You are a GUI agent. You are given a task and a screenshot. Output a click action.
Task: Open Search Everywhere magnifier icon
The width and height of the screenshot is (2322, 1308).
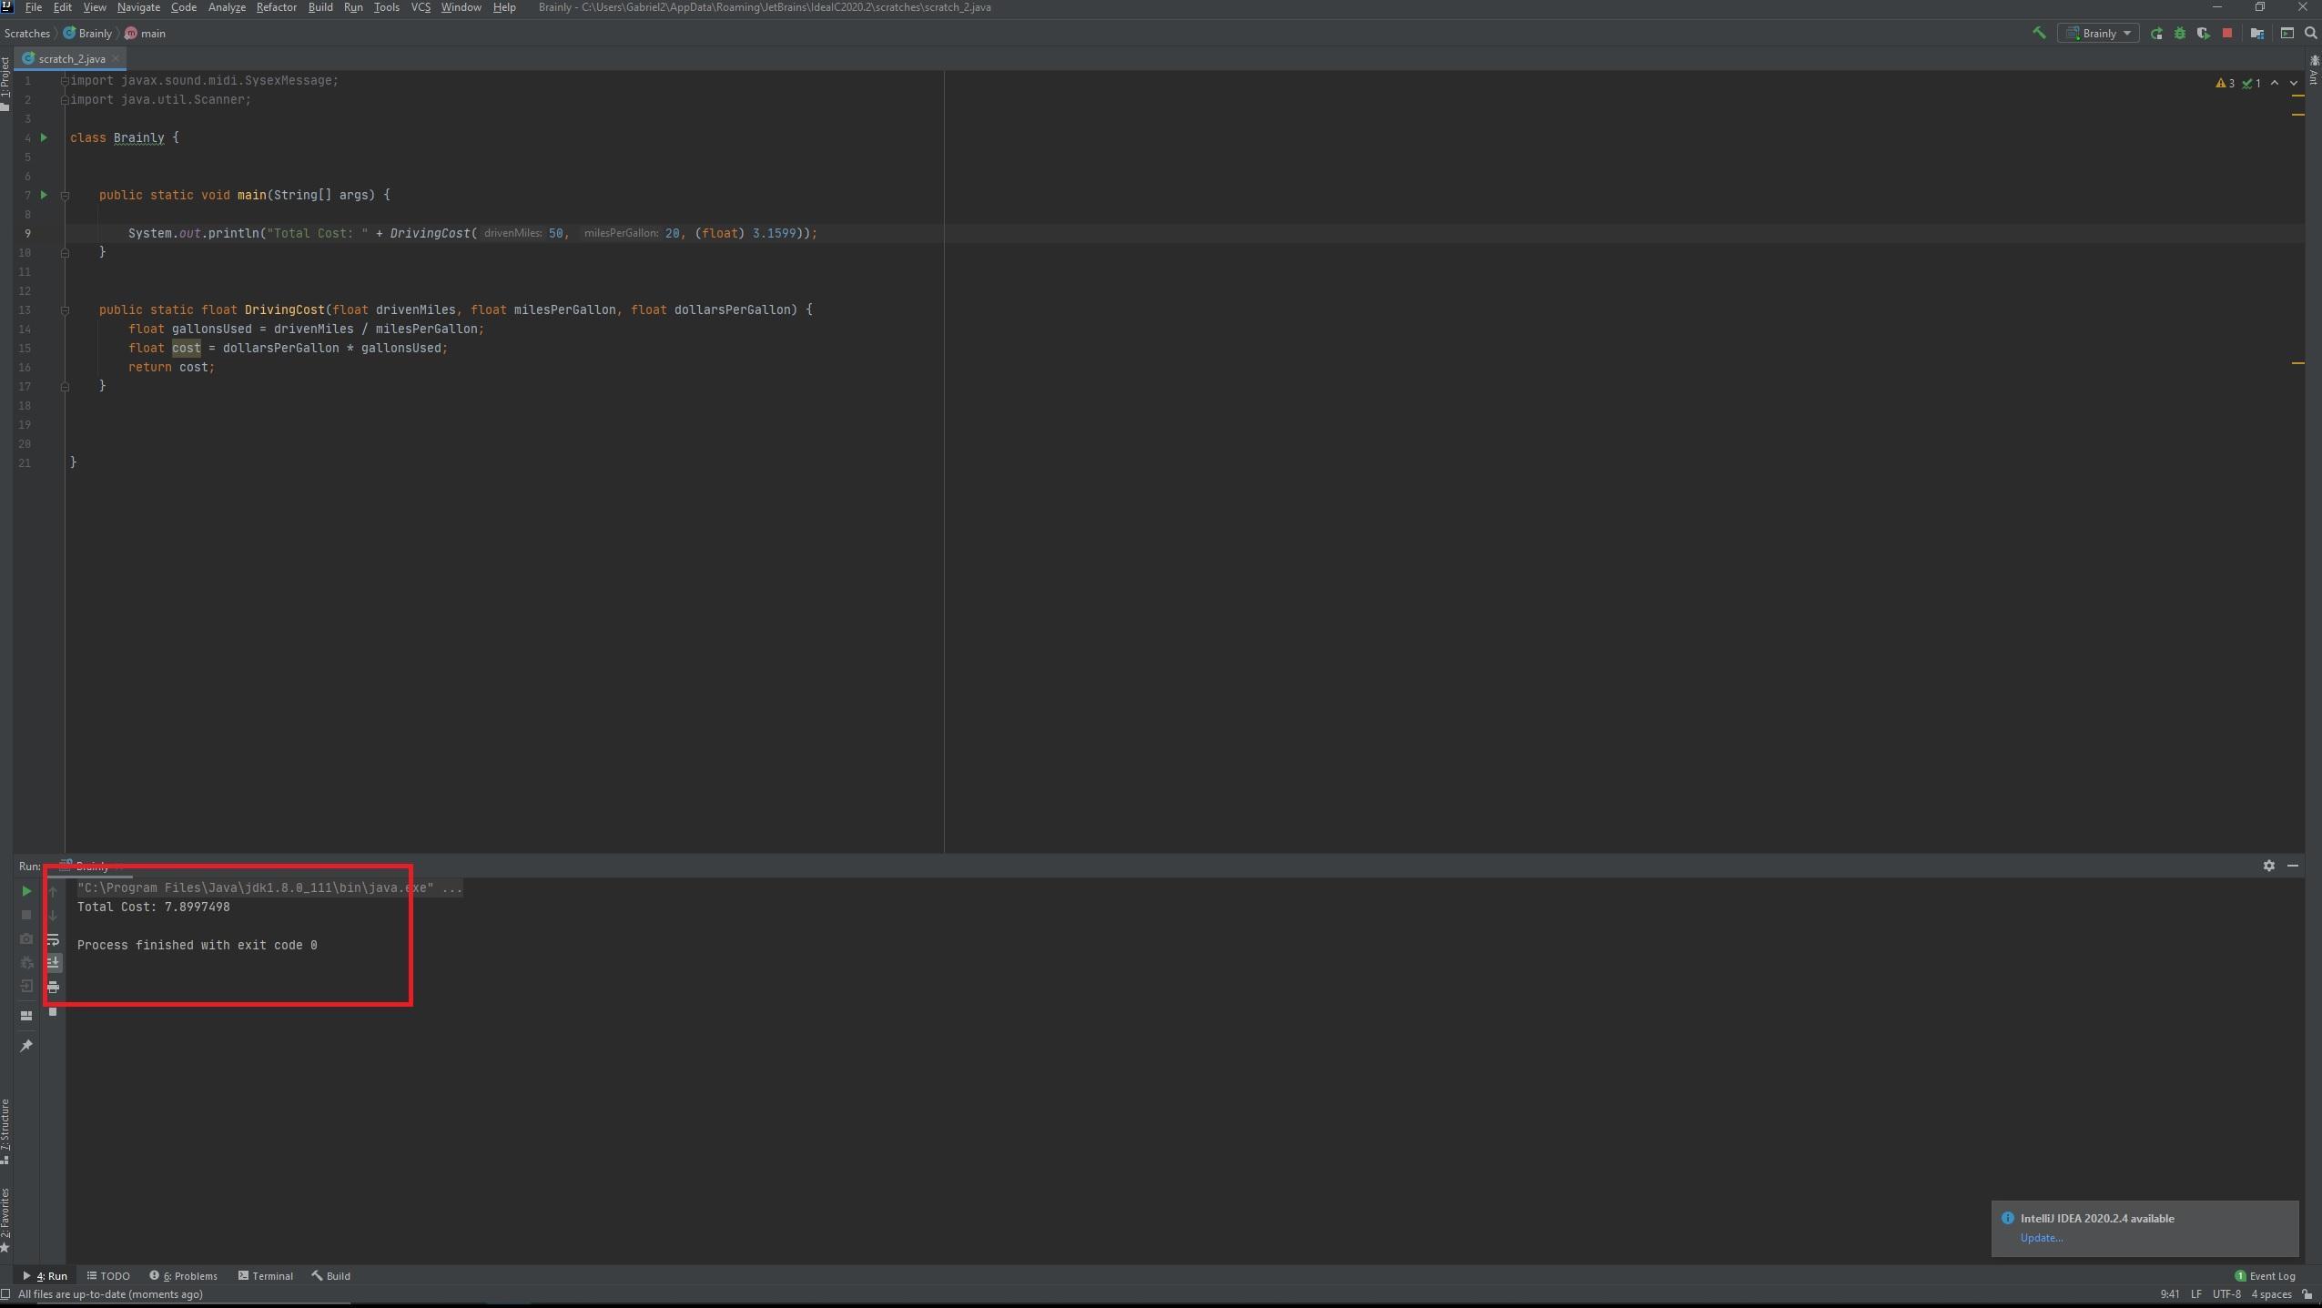click(x=2310, y=33)
